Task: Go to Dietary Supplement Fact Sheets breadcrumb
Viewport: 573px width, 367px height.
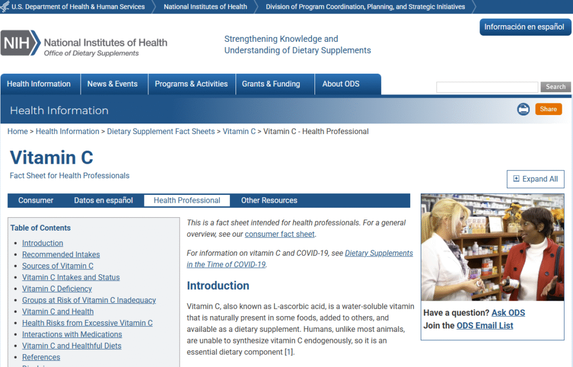Action: click(x=161, y=131)
